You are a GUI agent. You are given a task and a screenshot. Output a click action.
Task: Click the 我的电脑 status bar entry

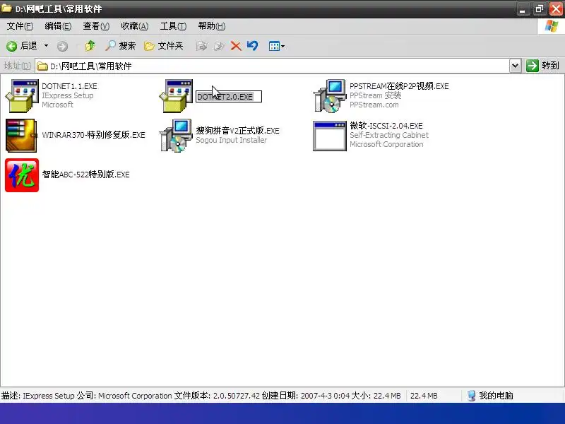click(490, 396)
